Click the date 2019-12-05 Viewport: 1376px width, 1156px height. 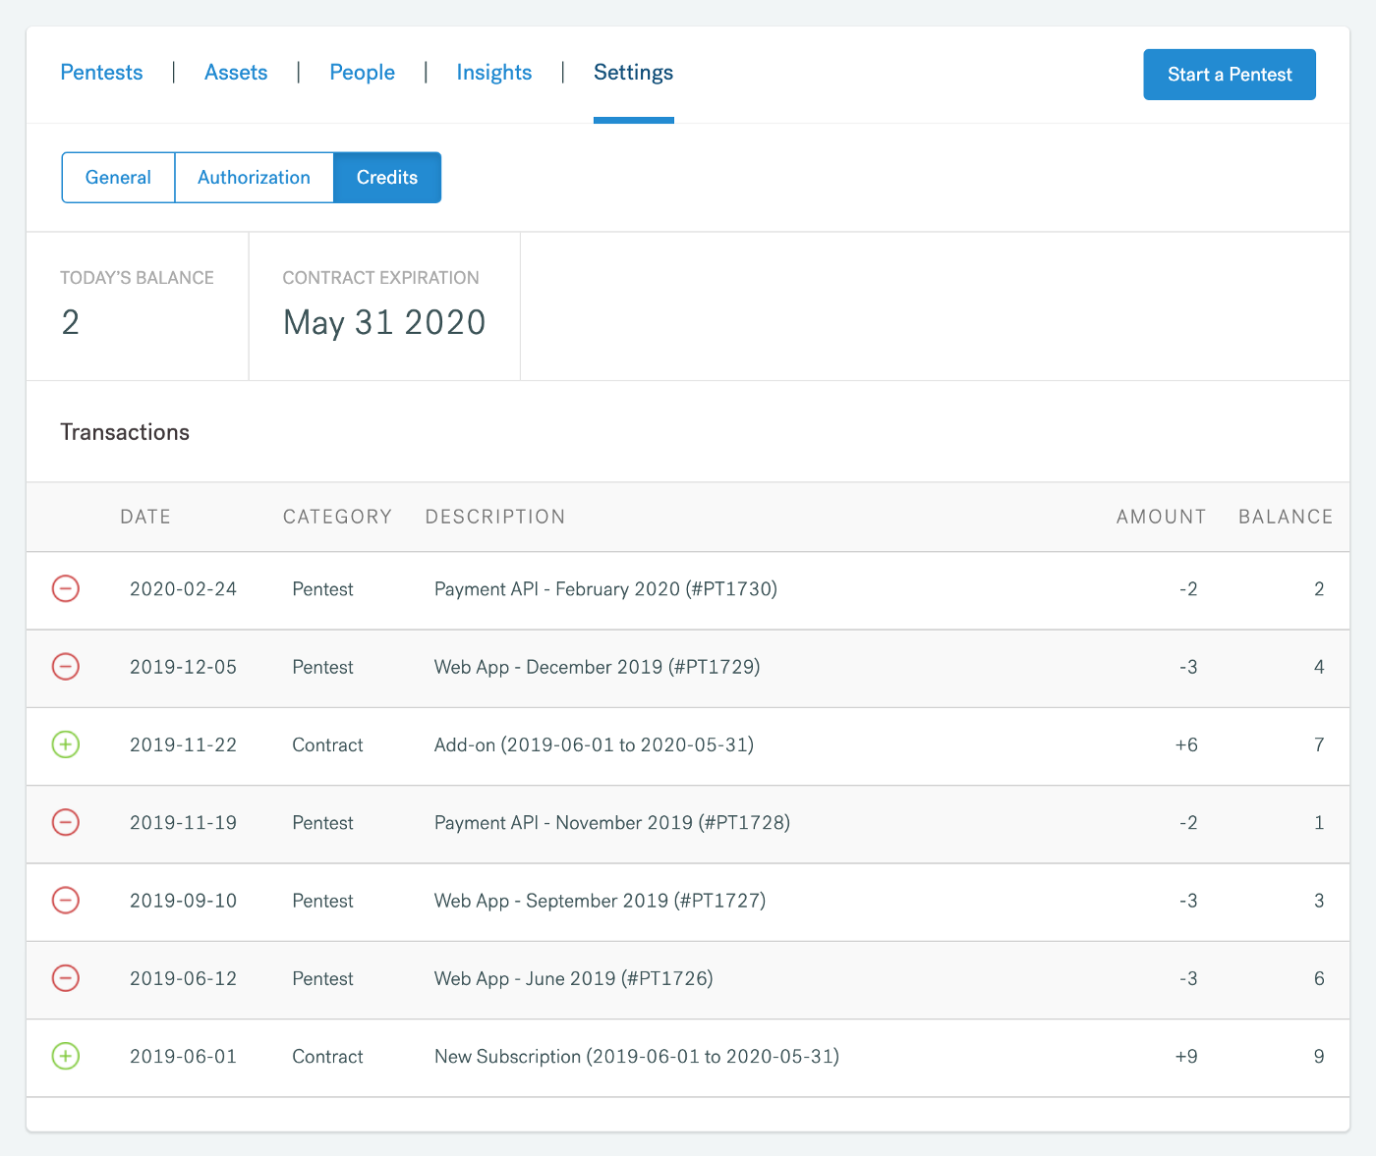184,667
